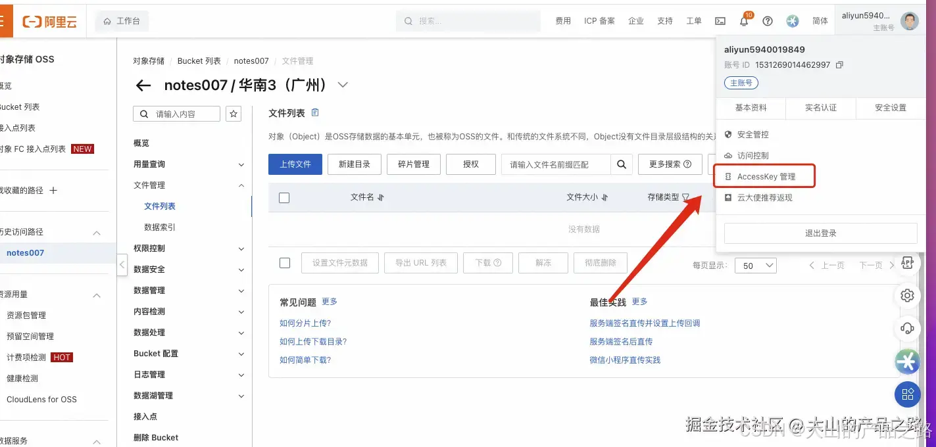Expand the 数据安全 menu
The width and height of the screenshot is (936, 447).
click(x=241, y=270)
